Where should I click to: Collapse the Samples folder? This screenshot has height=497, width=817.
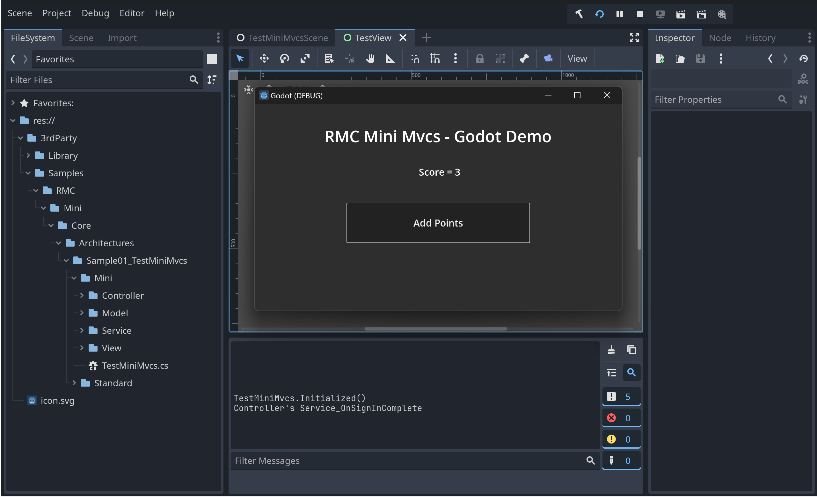pos(28,173)
